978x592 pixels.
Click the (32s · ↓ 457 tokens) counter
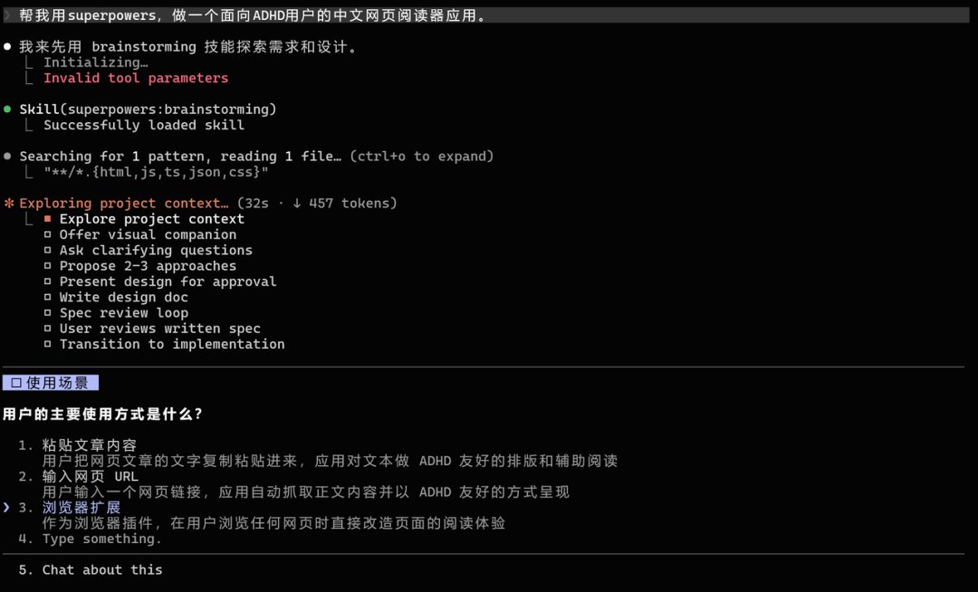(317, 203)
